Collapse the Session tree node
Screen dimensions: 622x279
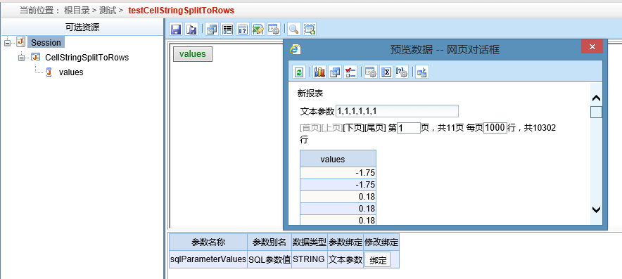tap(7, 42)
